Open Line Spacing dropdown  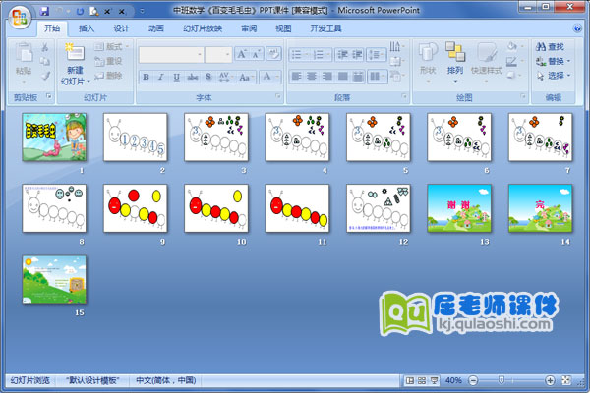[x=377, y=55]
